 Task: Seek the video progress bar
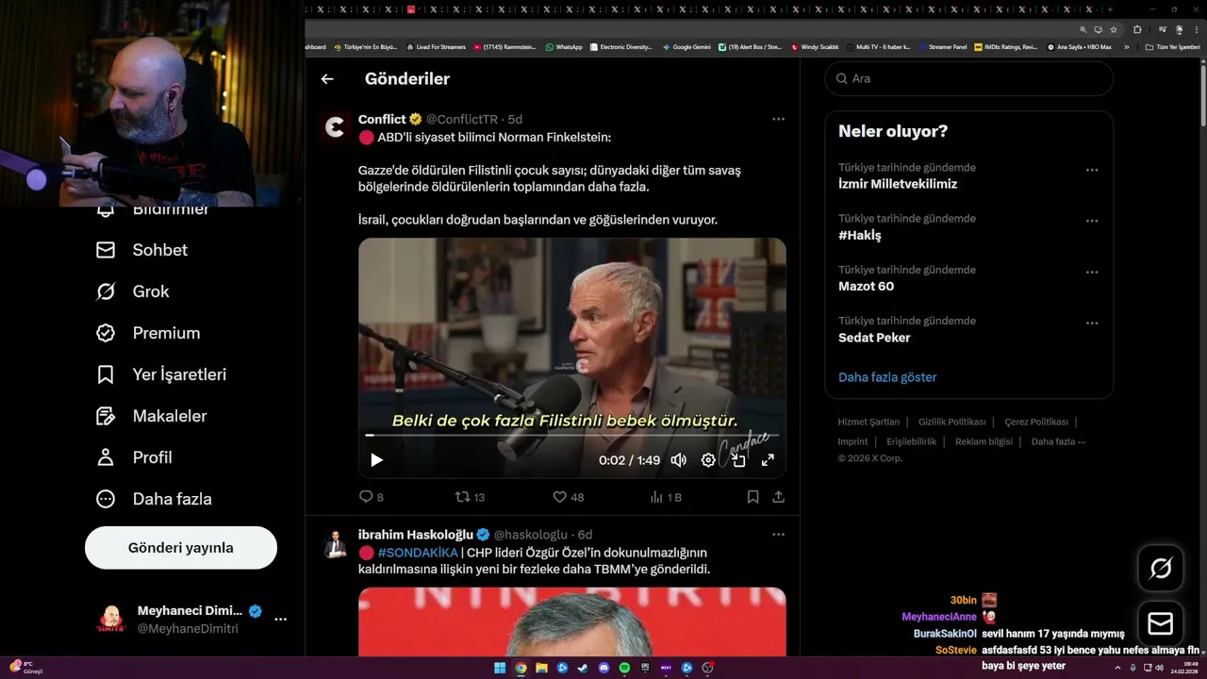[x=571, y=436]
